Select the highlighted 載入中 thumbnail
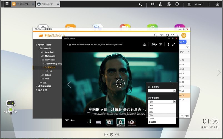The image size is (223, 139). point(121,122)
